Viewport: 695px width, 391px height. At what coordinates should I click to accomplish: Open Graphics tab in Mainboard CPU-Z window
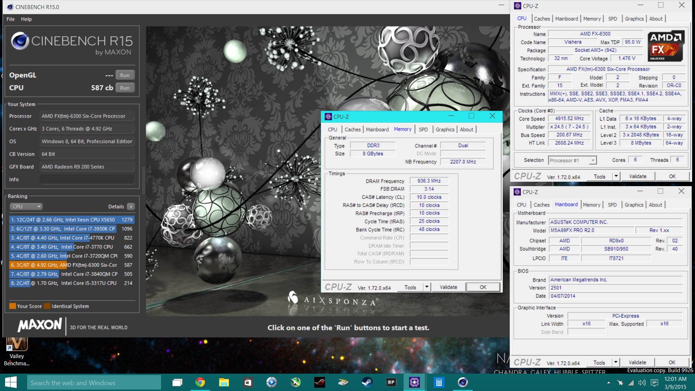(634, 205)
